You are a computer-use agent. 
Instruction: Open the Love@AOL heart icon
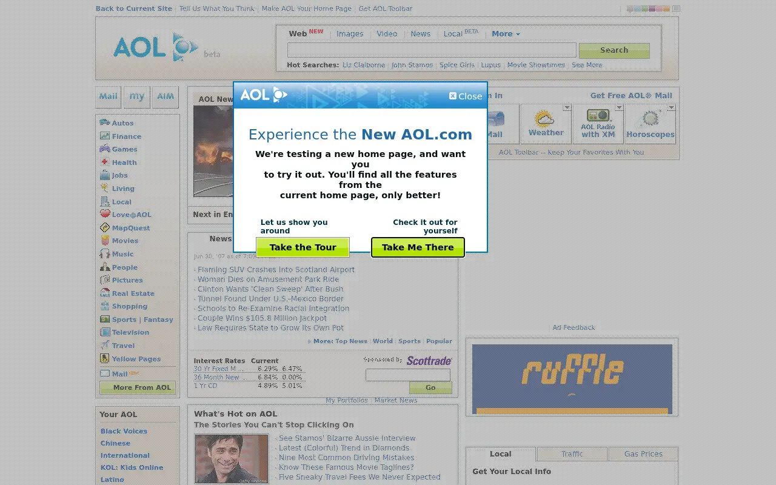pyautogui.click(x=105, y=214)
